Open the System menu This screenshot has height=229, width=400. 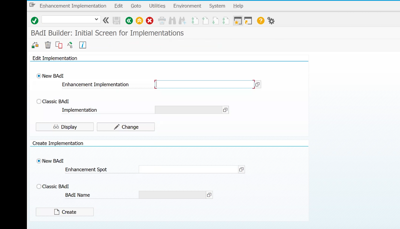tap(217, 6)
